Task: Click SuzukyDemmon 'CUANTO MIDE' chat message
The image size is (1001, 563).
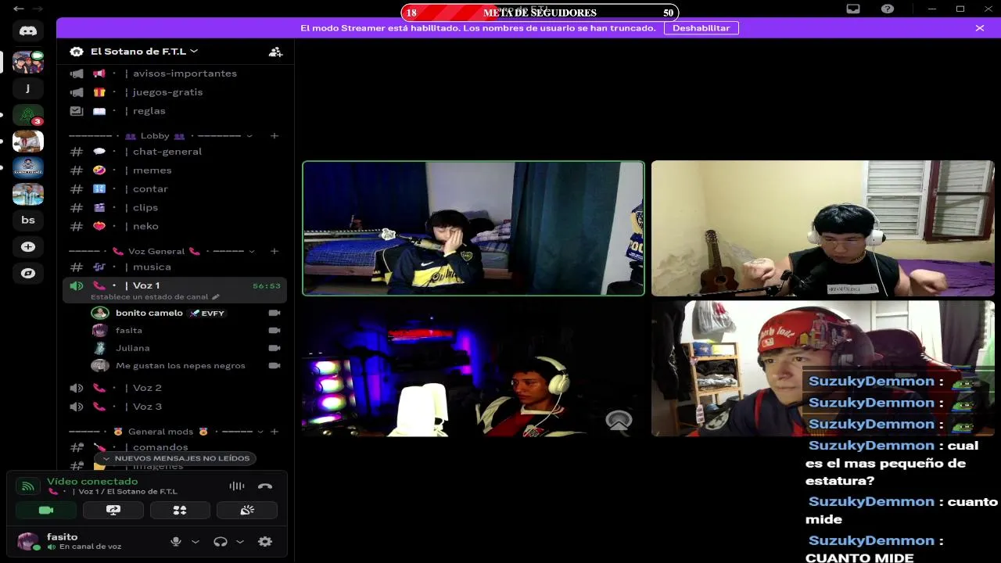Action: pos(874,549)
